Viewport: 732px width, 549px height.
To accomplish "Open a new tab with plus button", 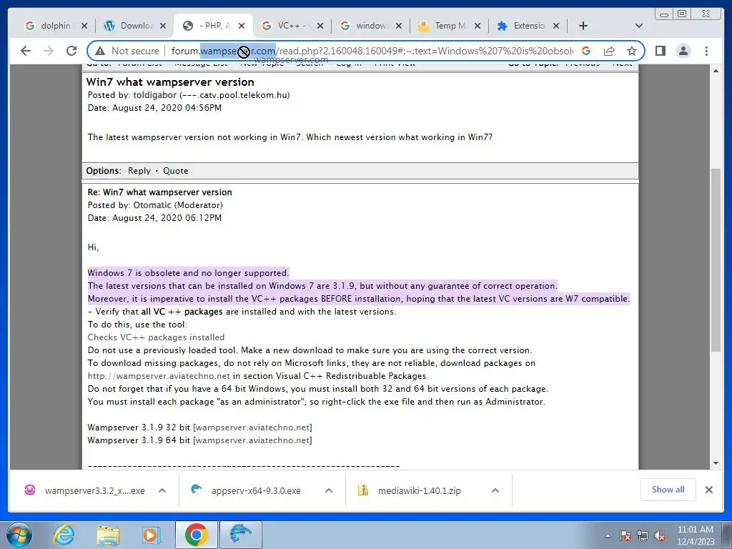I will (583, 26).
